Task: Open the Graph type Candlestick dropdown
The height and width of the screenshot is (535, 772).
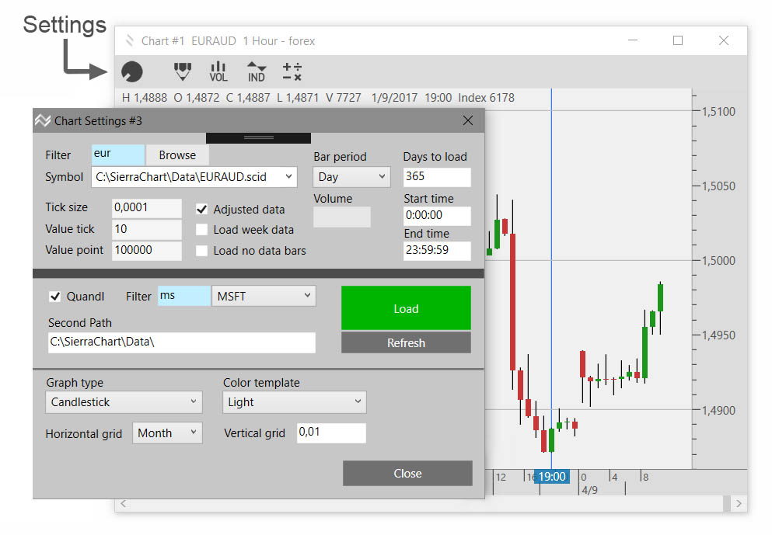Action: pos(124,402)
